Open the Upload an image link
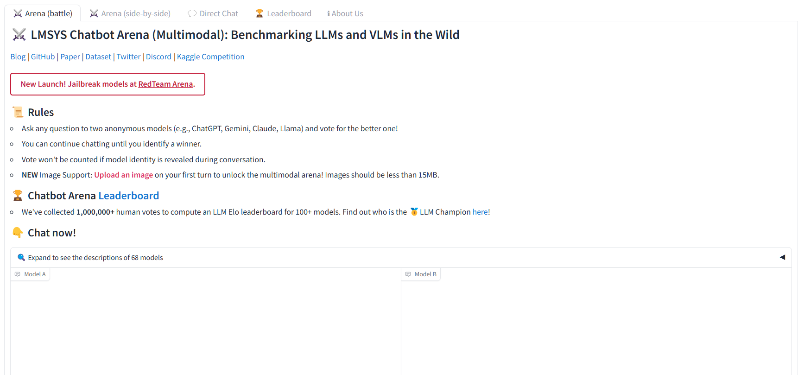This screenshot has height=375, width=804. 123,175
